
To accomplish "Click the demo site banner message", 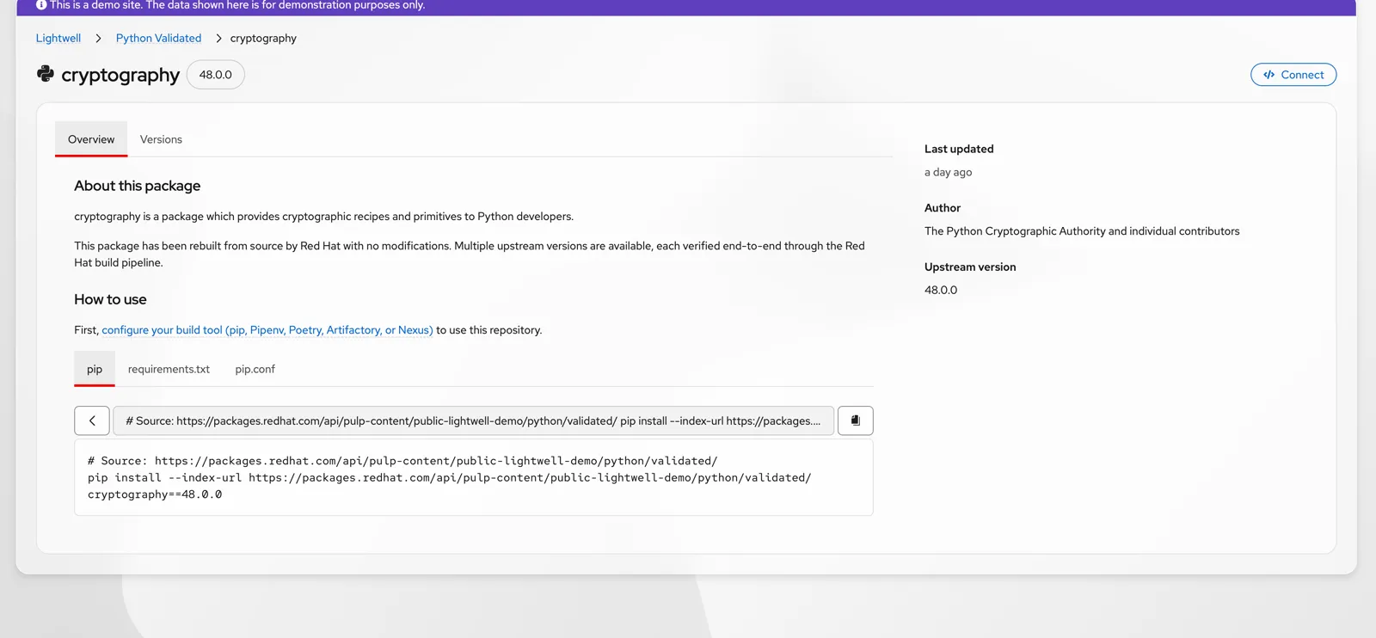I will pos(237,5).
